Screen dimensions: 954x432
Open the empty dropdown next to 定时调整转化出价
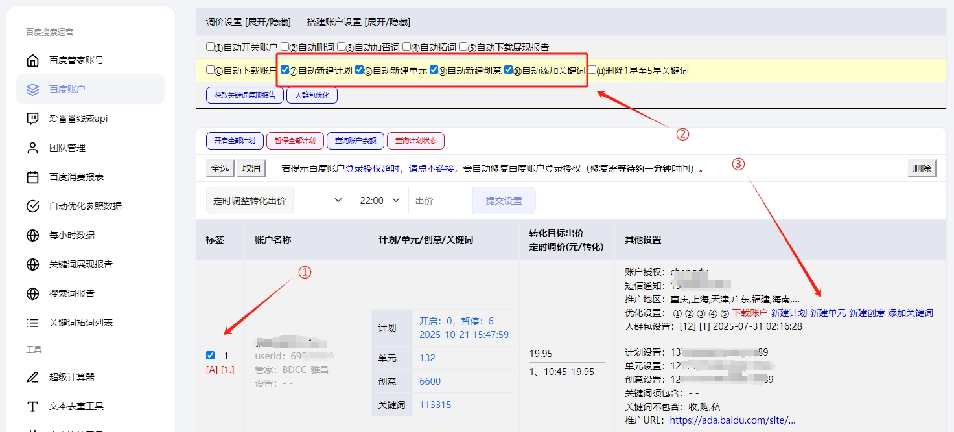321,201
